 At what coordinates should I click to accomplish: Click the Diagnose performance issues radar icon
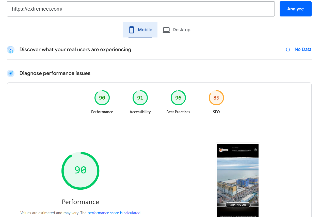coord(11,73)
